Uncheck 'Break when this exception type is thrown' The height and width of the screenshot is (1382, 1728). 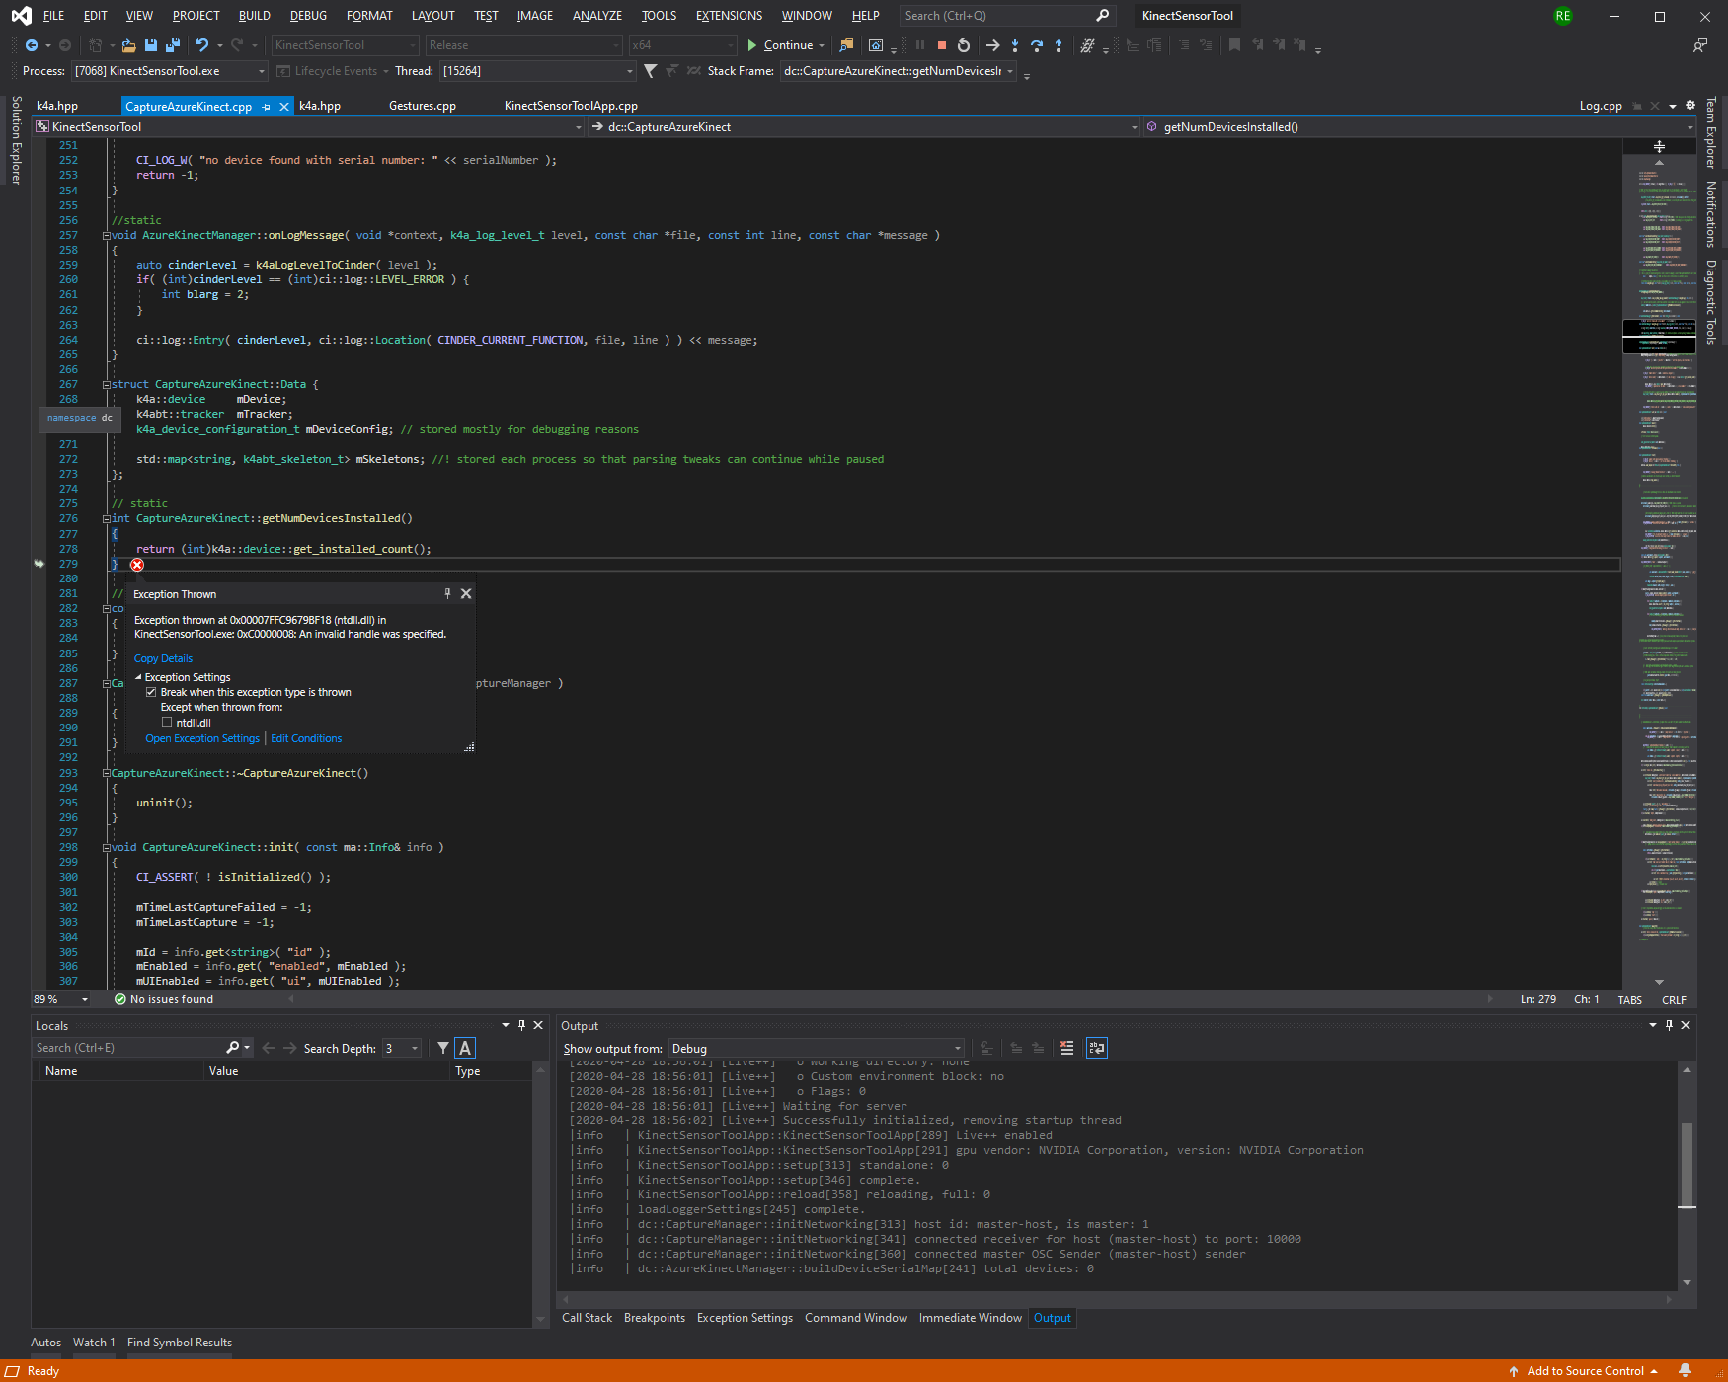tap(151, 691)
